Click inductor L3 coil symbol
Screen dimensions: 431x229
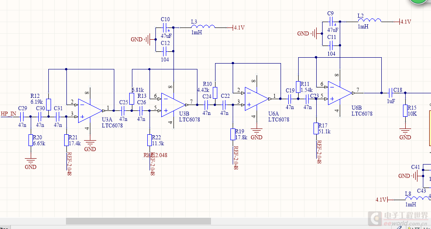203,26
